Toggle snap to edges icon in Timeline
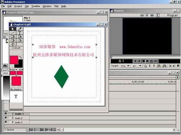 click(x=37, y=130)
